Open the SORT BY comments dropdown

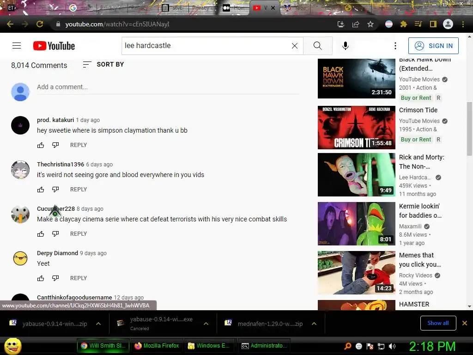click(x=103, y=64)
